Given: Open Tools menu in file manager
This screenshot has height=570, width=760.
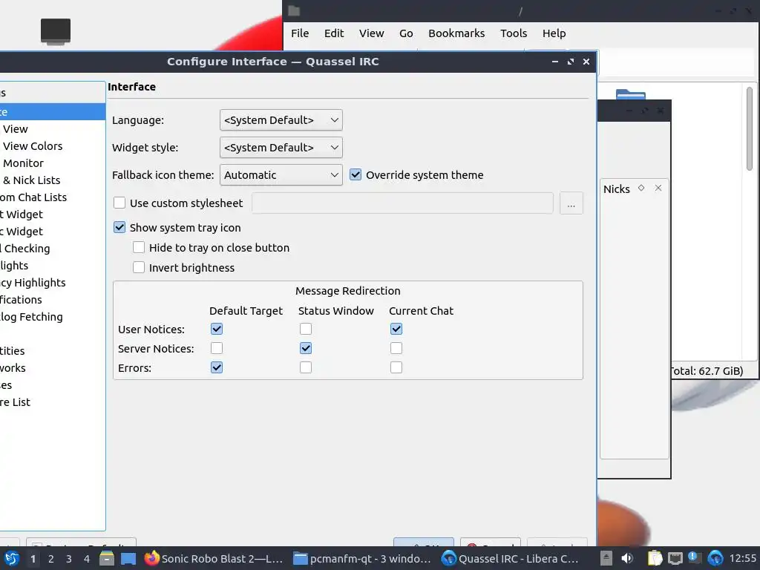Looking at the screenshot, I should tap(514, 33).
